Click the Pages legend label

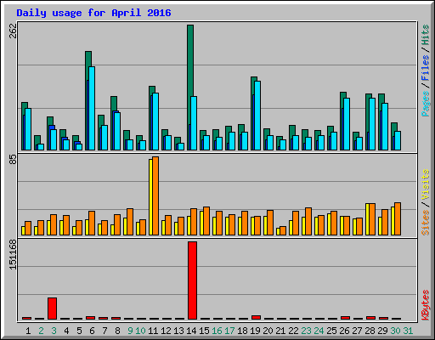coord(426,104)
